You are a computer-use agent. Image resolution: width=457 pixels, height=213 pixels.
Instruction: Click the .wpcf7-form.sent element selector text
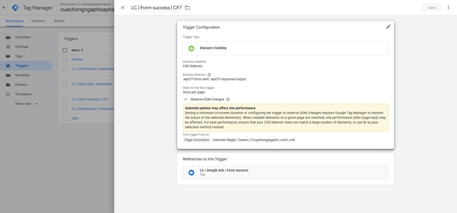(214, 79)
